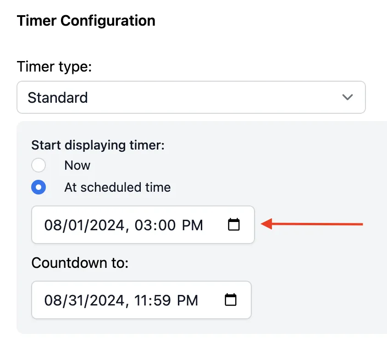Open the calendar picker in the Countdown to field
This screenshot has width=387, height=344.
click(x=231, y=300)
